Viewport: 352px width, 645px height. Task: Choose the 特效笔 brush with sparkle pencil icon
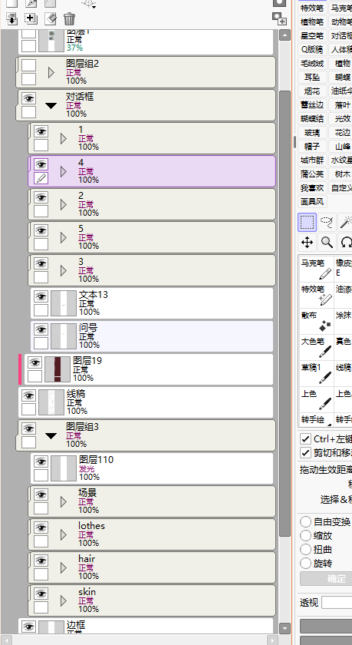(316, 295)
